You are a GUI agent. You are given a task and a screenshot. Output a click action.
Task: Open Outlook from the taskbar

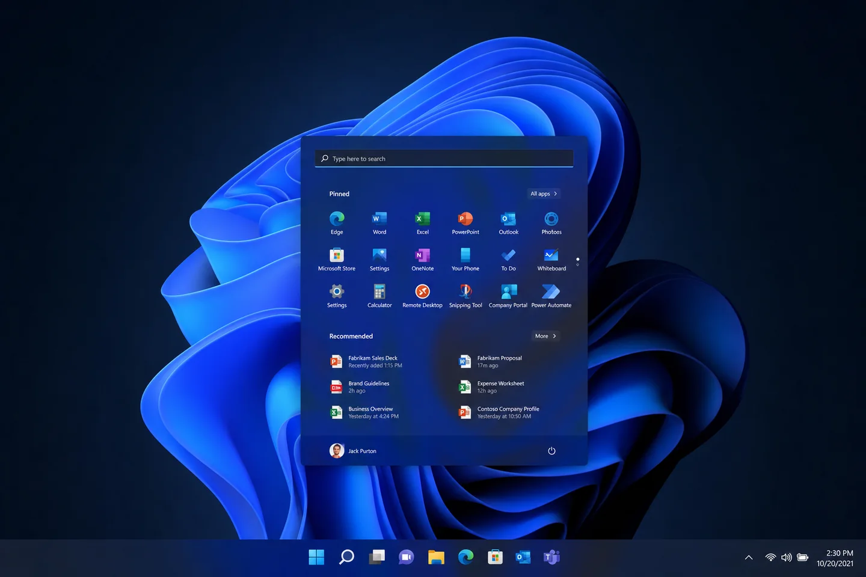(x=523, y=557)
